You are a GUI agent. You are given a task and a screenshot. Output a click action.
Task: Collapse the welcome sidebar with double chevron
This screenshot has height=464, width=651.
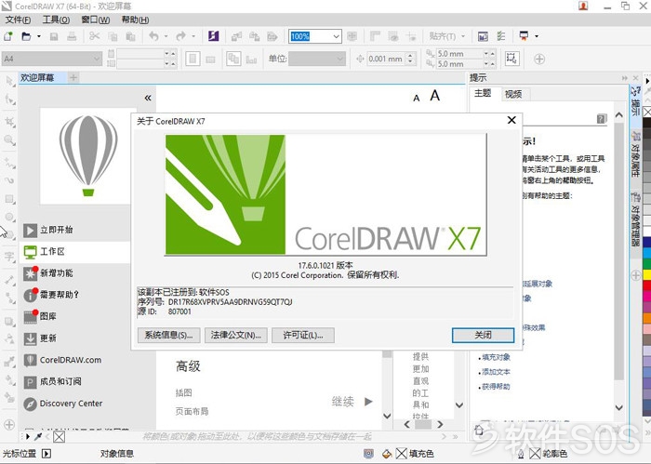pos(148,98)
